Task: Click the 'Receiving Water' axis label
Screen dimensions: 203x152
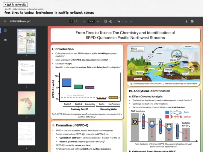Action: coord(109,109)
